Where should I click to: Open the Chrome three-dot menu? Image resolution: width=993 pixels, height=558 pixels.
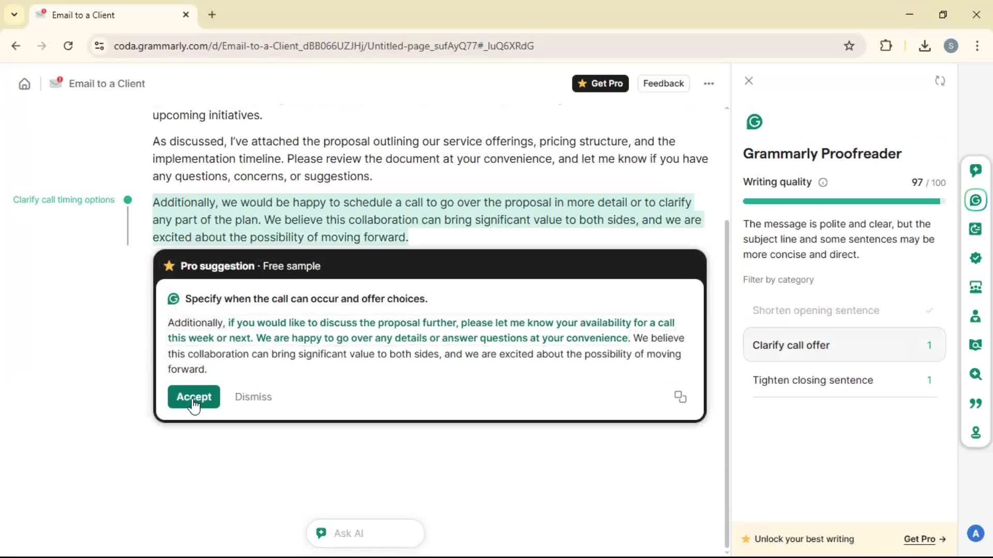(977, 46)
